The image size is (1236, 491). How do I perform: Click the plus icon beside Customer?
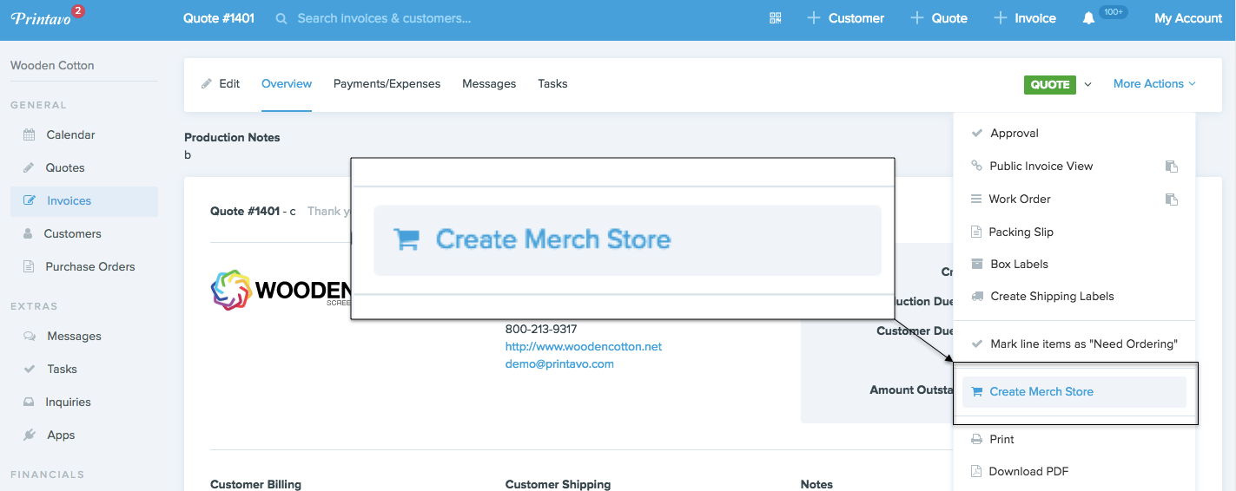pos(813,18)
